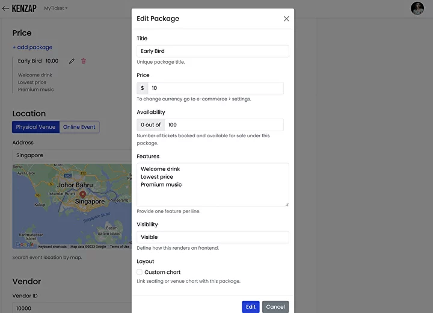This screenshot has width=433, height=313.
Task: Click the Availability total tickets field
Action: pyautogui.click(x=223, y=125)
